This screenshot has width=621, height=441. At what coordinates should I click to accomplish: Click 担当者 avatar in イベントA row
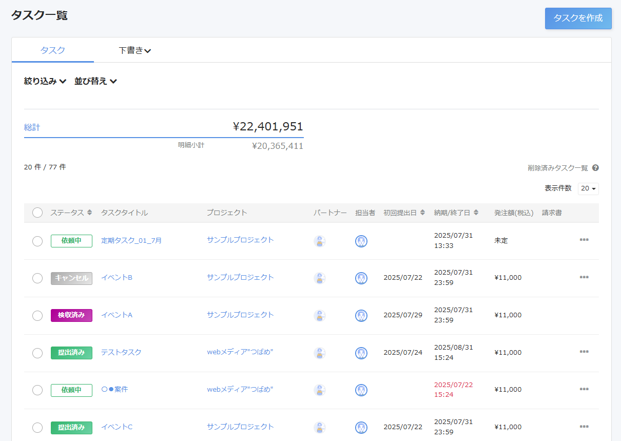(x=361, y=316)
